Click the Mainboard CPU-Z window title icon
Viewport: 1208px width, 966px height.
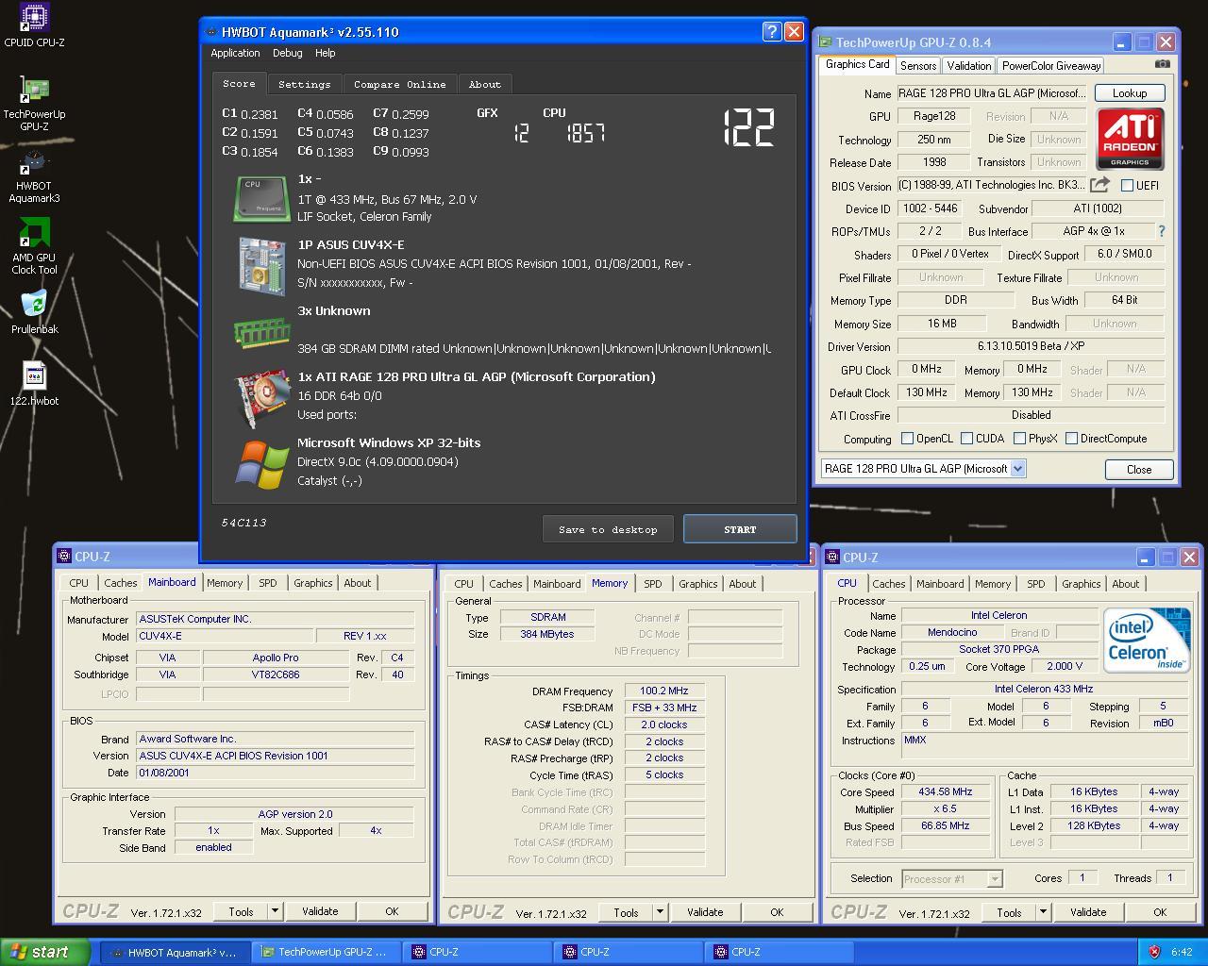pyautogui.click(x=64, y=557)
